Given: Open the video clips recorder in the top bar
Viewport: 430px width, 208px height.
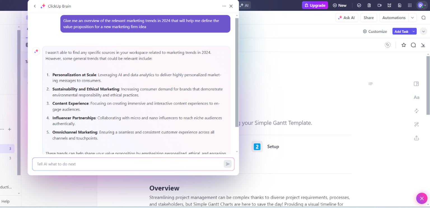Looking at the screenshot, I should click(379, 5).
